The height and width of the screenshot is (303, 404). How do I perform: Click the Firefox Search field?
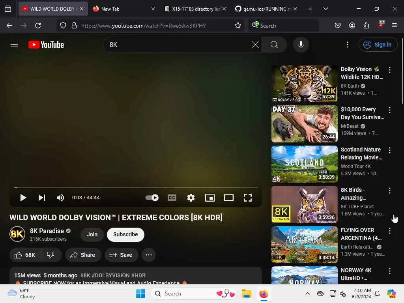[283, 26]
